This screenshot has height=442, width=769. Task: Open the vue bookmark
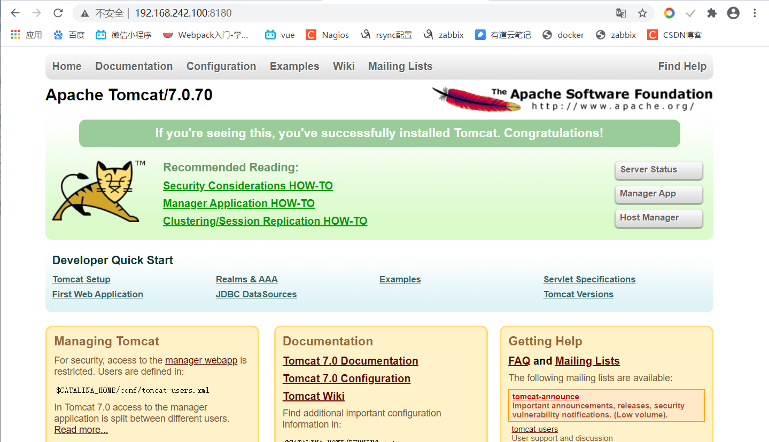(279, 35)
